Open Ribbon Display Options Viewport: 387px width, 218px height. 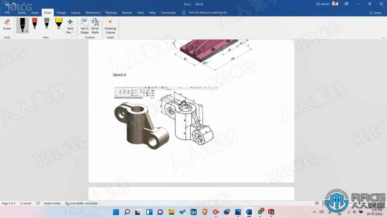point(347,4)
